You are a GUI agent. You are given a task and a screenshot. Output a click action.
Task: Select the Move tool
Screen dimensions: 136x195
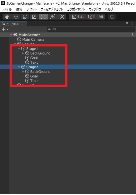pos(16,17)
